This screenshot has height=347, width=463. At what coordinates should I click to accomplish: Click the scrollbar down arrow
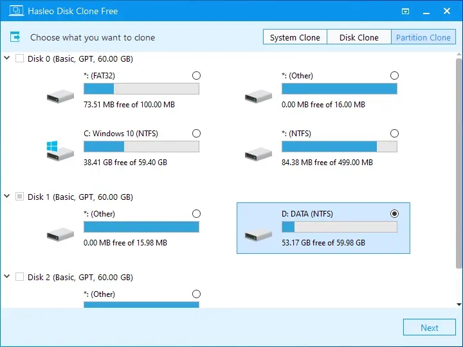click(459, 304)
